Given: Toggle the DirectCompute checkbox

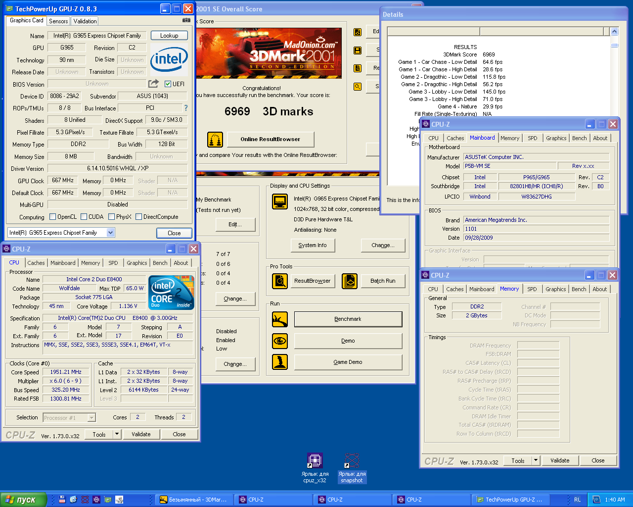Looking at the screenshot, I should pyautogui.click(x=138, y=217).
